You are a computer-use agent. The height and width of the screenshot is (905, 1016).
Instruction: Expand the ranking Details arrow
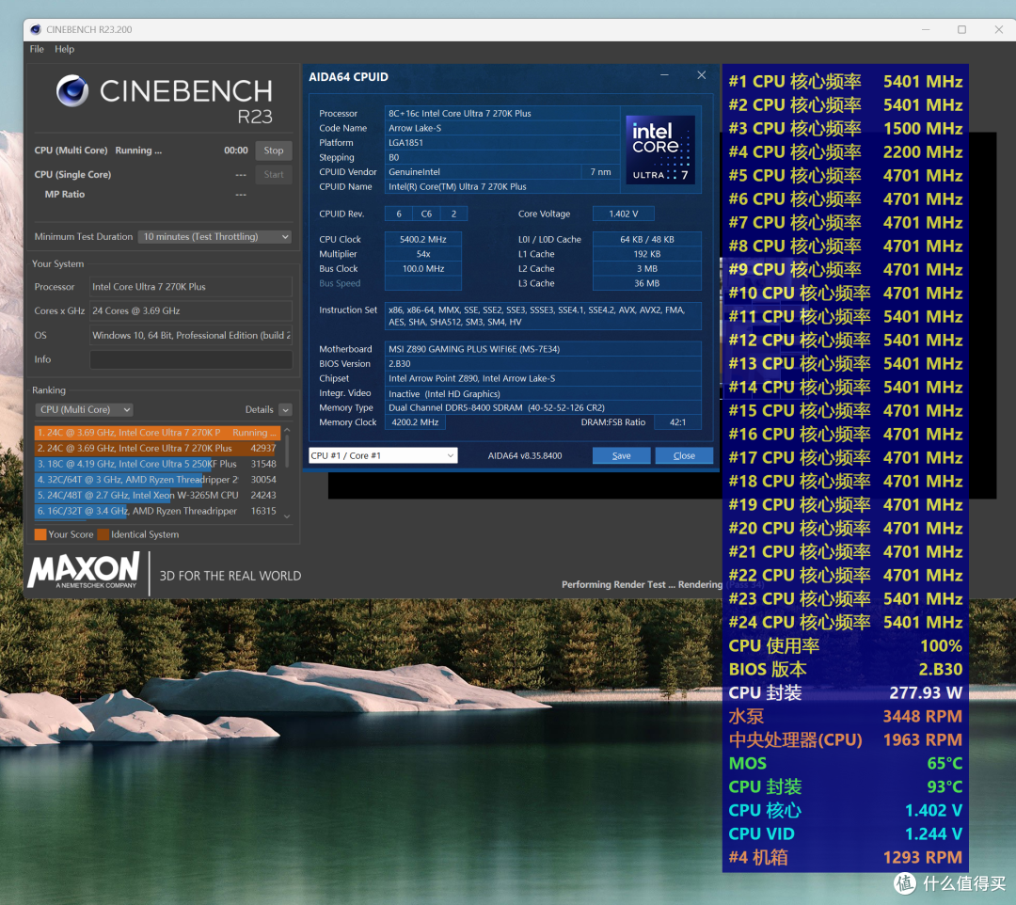coord(285,409)
